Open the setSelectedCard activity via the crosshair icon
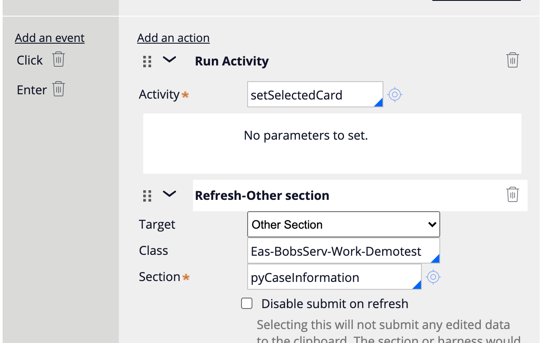 [x=394, y=94]
